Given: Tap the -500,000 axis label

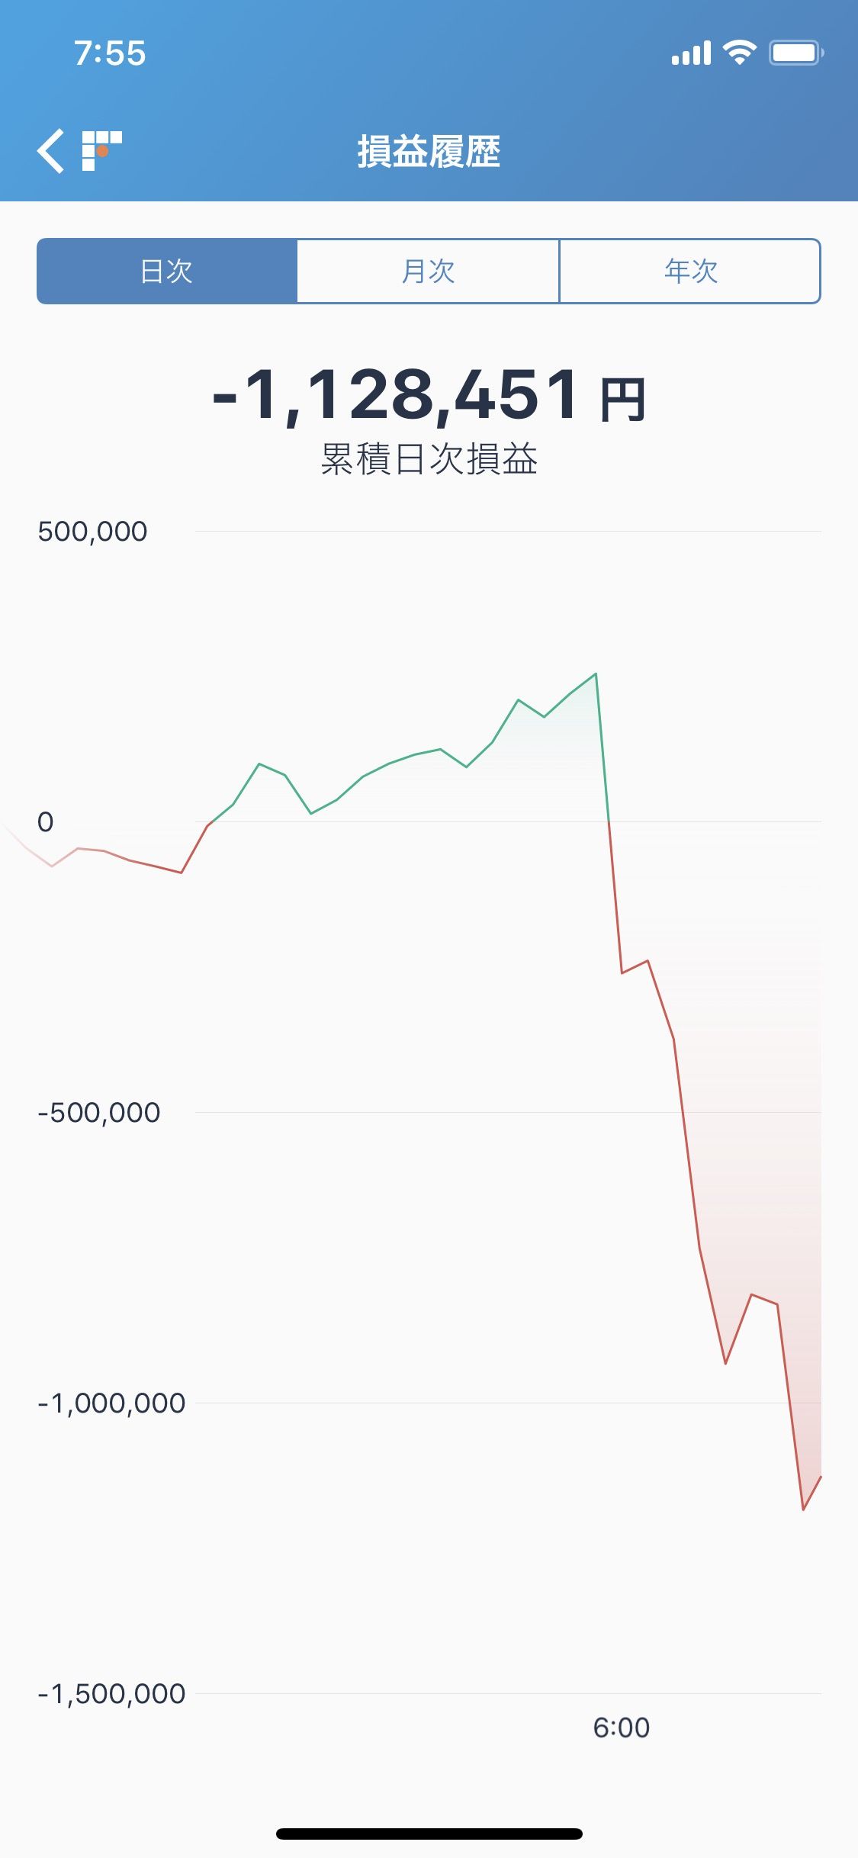Looking at the screenshot, I should click(99, 1113).
